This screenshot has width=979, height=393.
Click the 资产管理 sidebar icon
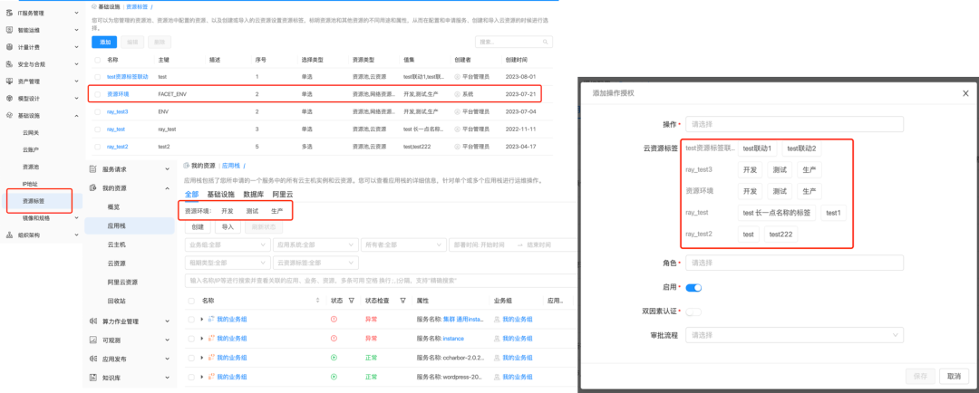point(9,81)
